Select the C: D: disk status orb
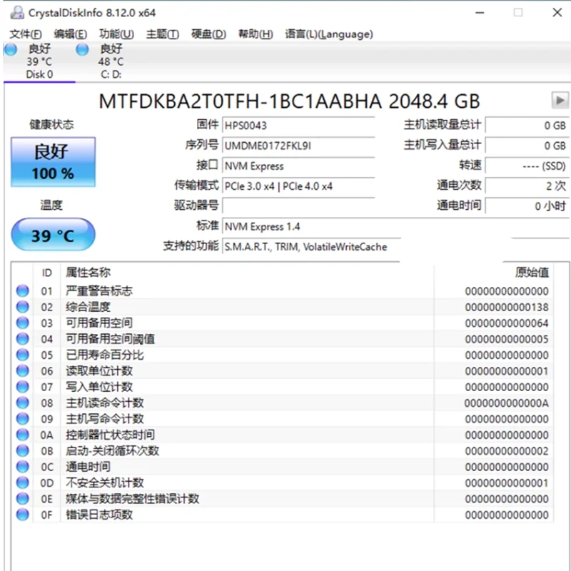Viewport: 571px width, 571px height. pyautogui.click(x=82, y=49)
